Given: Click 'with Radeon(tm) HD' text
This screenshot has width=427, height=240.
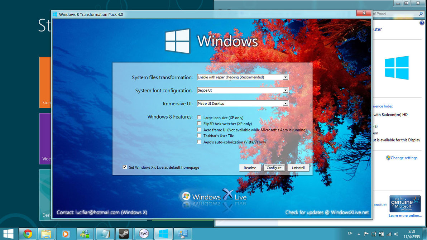Looking at the screenshot, I should (x=390, y=115).
